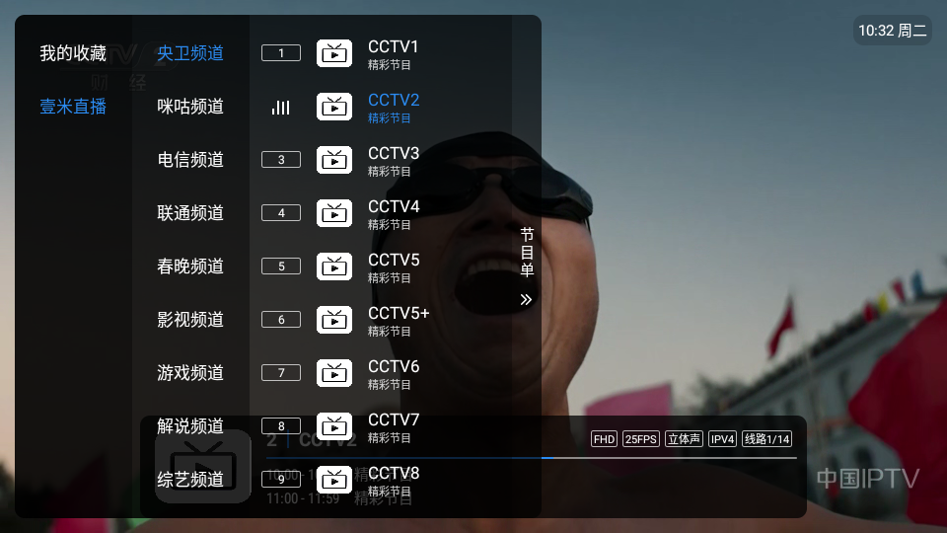Switch to the 电信频道 category
947x533 pixels.
tap(190, 160)
